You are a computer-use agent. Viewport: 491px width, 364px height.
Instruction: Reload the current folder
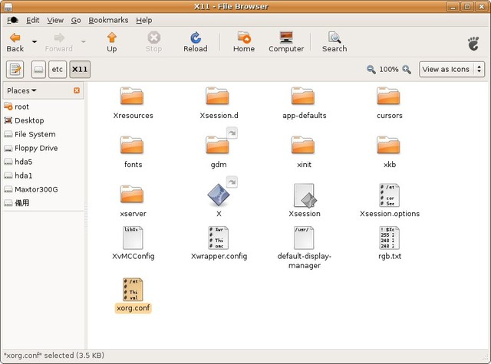pyautogui.click(x=196, y=42)
